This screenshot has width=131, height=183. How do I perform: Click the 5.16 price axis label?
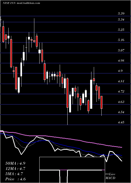pyautogui.click(x=121, y=40)
